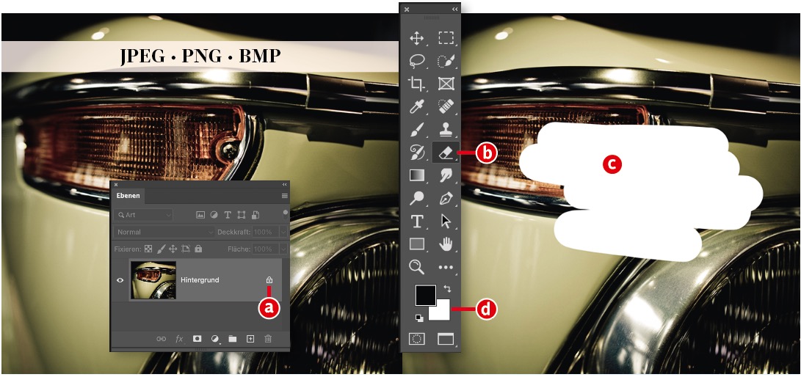Click the Link layers icon
Viewport: 801px width, 377px height.
[x=162, y=339]
